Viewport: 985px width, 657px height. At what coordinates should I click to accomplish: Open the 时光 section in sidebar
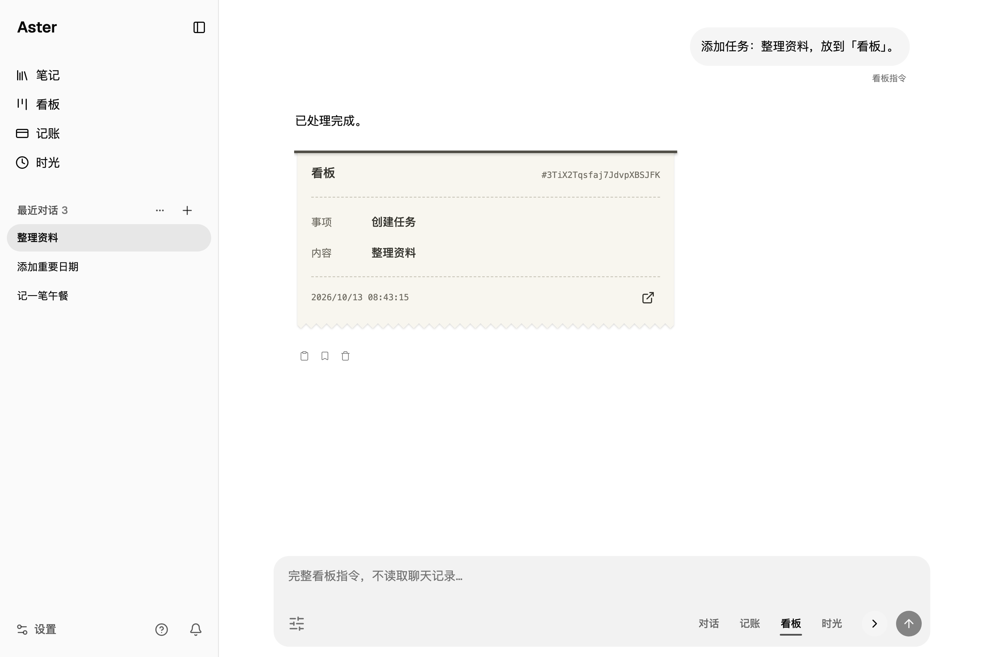(38, 163)
